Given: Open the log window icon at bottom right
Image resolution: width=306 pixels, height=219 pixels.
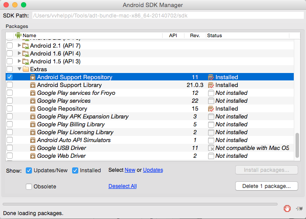Looking at the screenshot, I should click(299, 209).
